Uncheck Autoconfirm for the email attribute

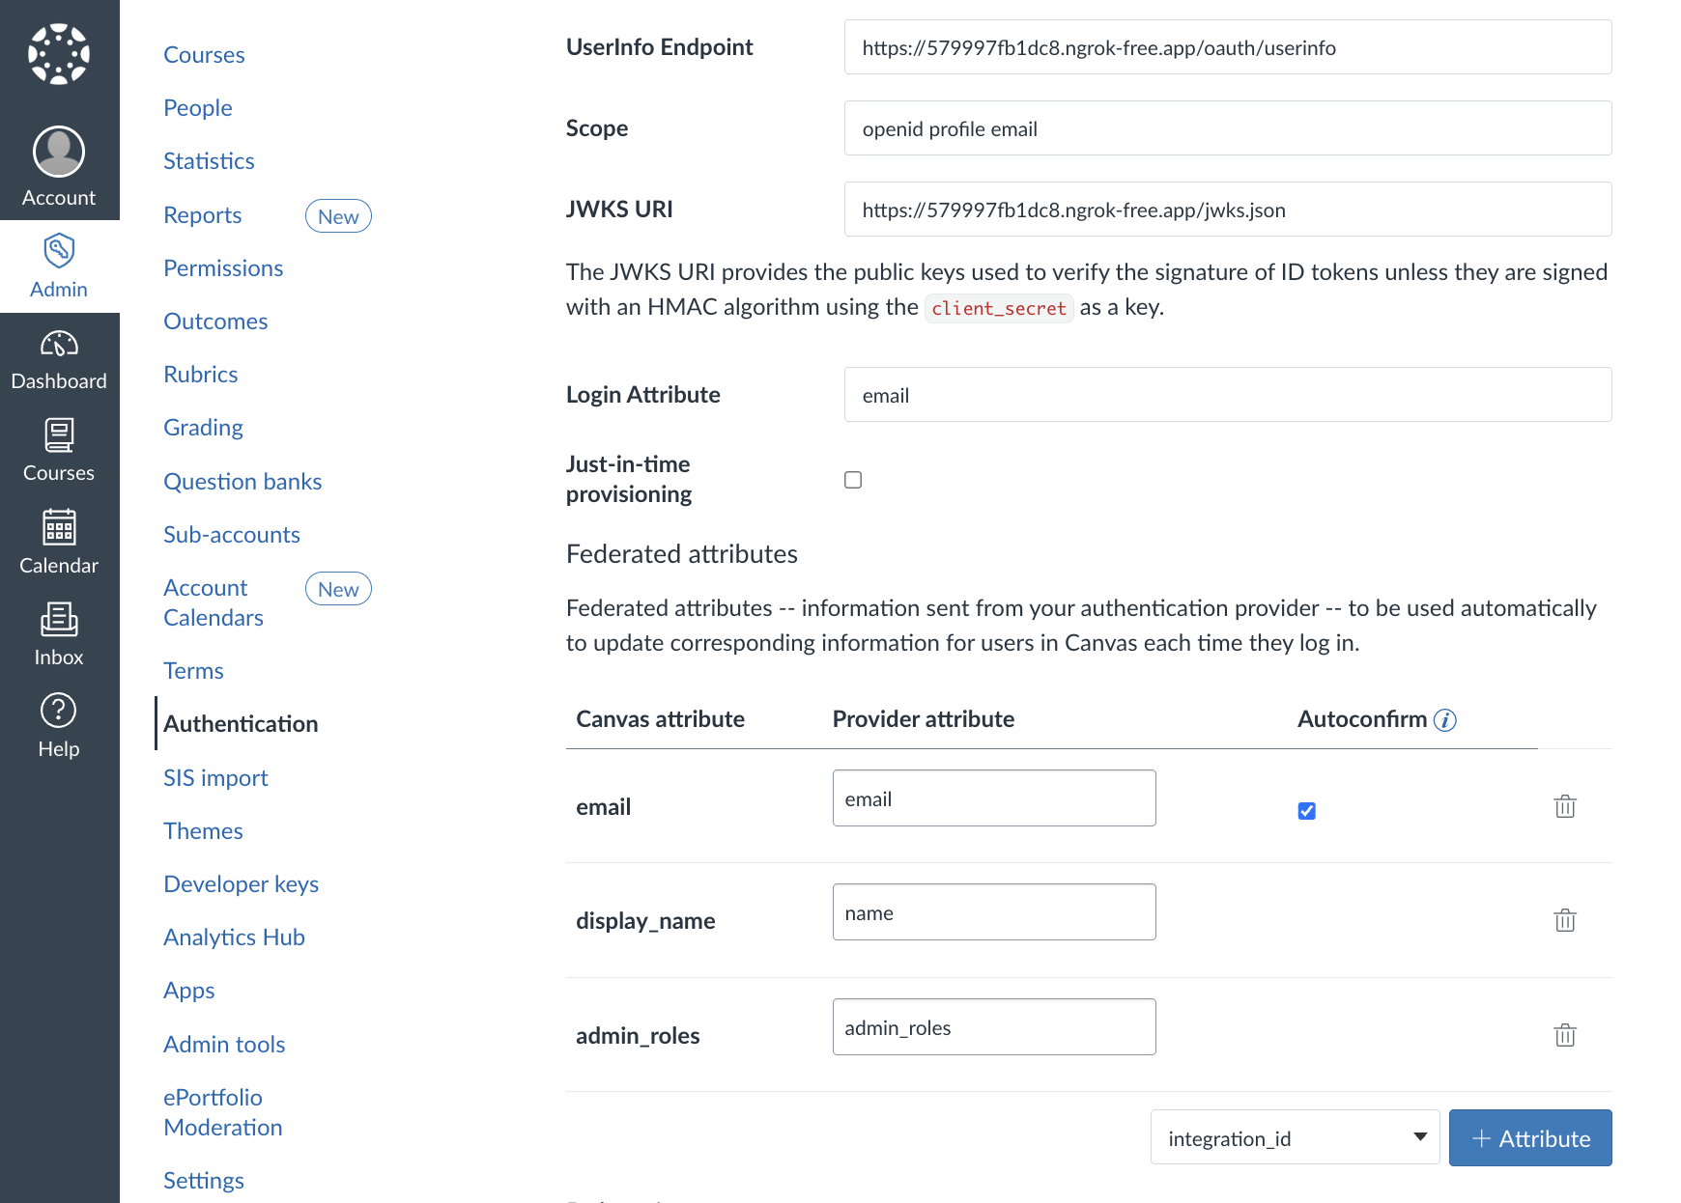coord(1306,811)
